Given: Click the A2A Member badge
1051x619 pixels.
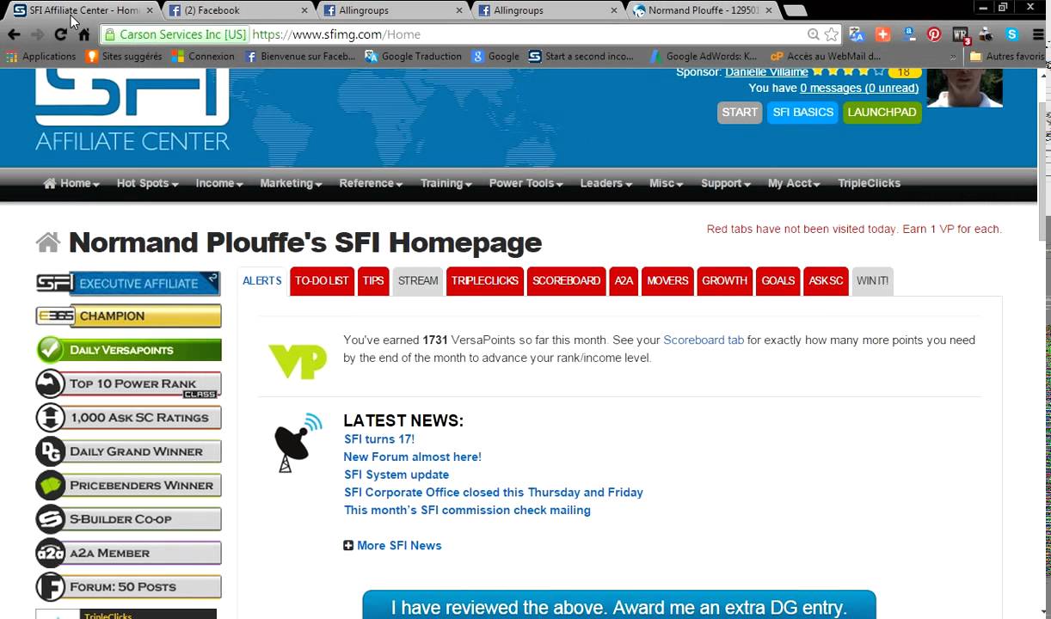Looking at the screenshot, I should pos(128,553).
